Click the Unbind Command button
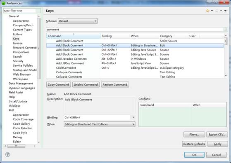 [x=86, y=84]
